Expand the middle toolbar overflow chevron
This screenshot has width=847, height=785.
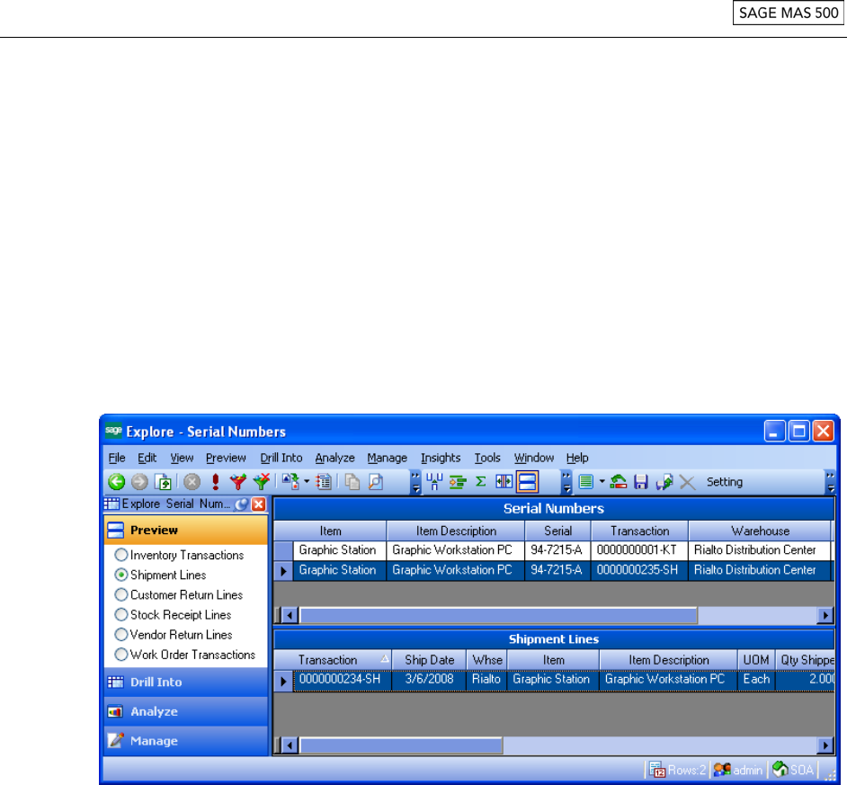[566, 481]
